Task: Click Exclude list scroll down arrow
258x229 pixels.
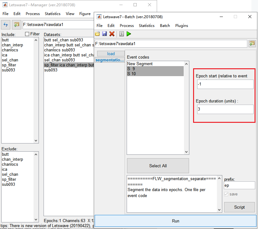Action: click(36, 220)
